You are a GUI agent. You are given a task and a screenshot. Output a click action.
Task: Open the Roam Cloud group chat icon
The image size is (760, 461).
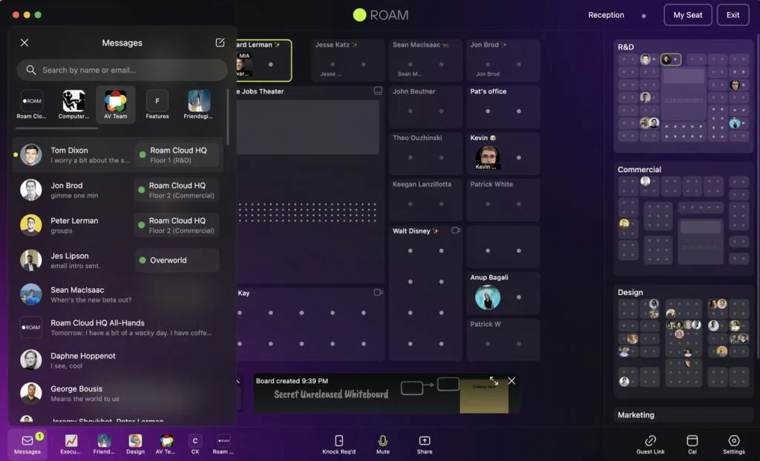click(31, 104)
